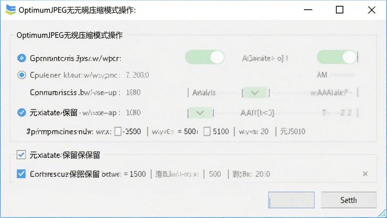Click the OptimumJPEG app icon in title bar
Image resolution: width=387 pixels, height=218 pixels.
pos(11,10)
